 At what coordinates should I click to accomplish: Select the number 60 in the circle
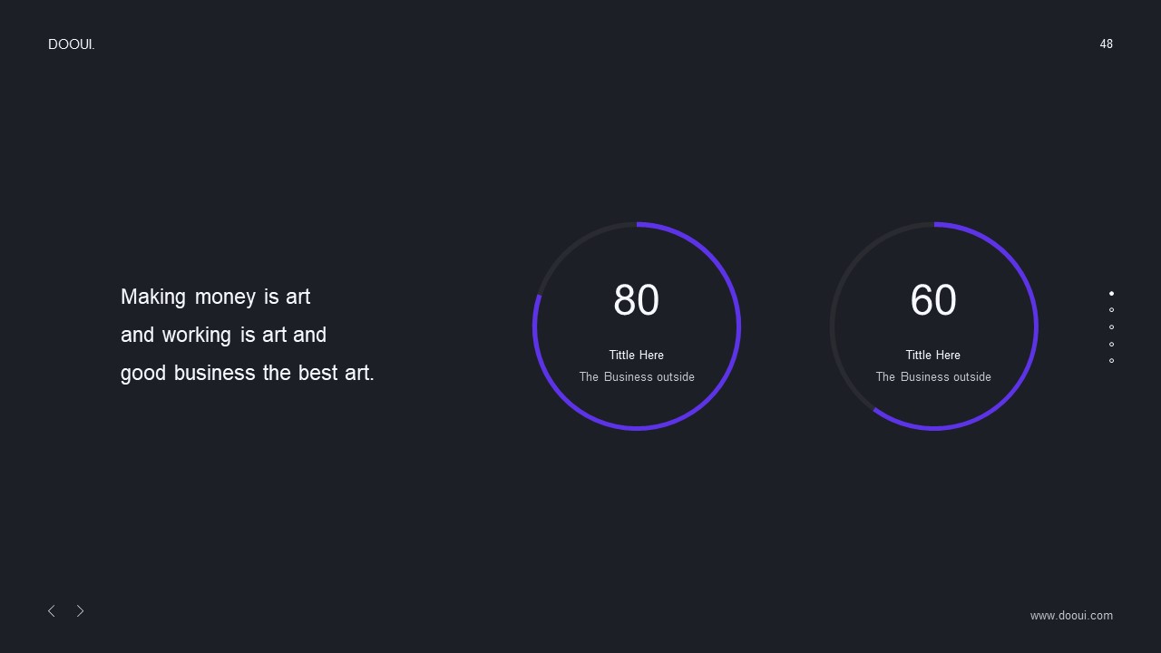933,300
